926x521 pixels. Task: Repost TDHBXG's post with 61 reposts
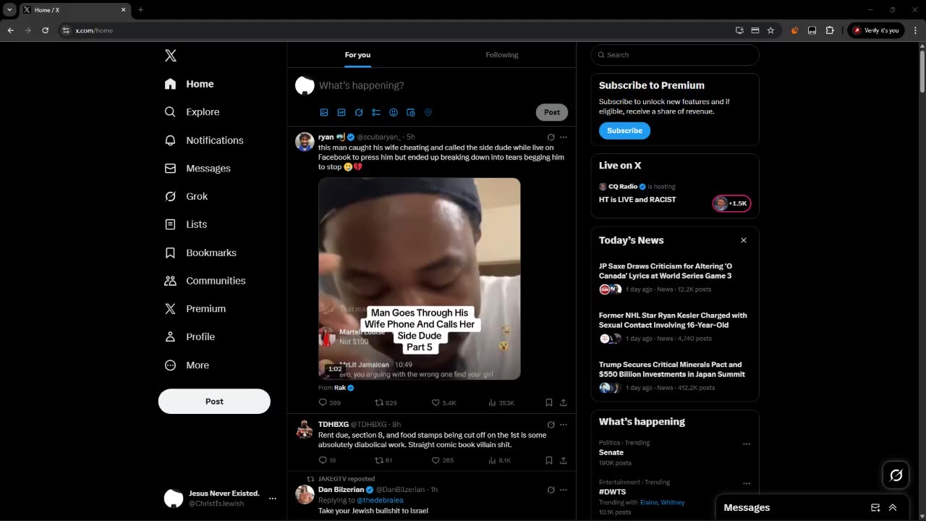point(383,460)
